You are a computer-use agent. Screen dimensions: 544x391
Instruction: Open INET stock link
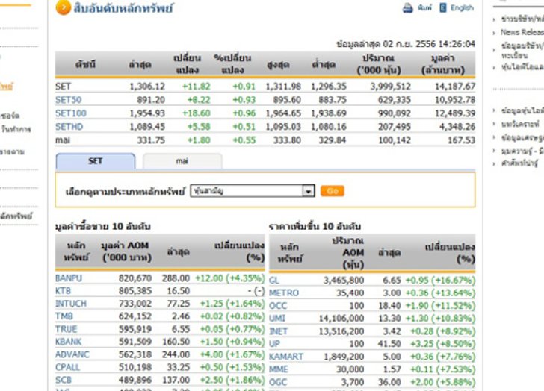pos(279,331)
